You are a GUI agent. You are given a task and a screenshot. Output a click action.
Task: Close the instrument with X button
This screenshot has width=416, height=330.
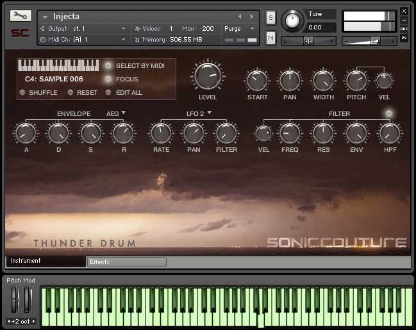click(404, 11)
